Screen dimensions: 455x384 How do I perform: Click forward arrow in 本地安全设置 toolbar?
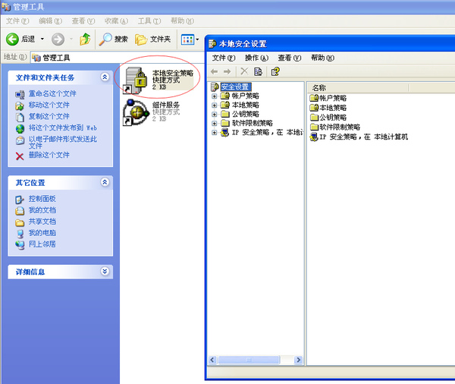[x=227, y=71]
